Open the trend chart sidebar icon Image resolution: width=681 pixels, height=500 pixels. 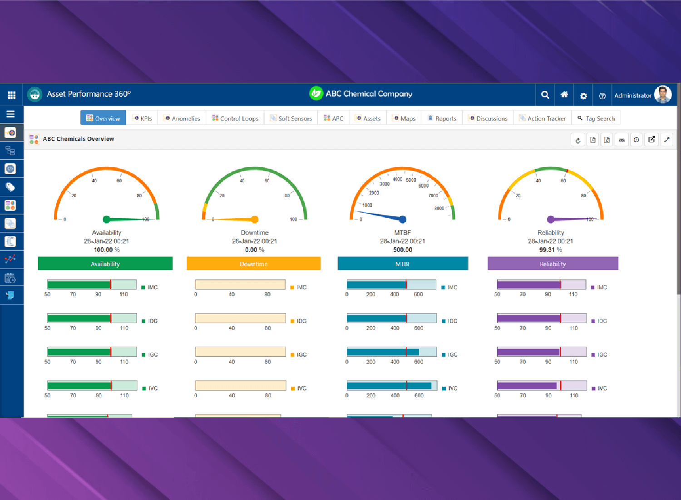[x=10, y=259]
